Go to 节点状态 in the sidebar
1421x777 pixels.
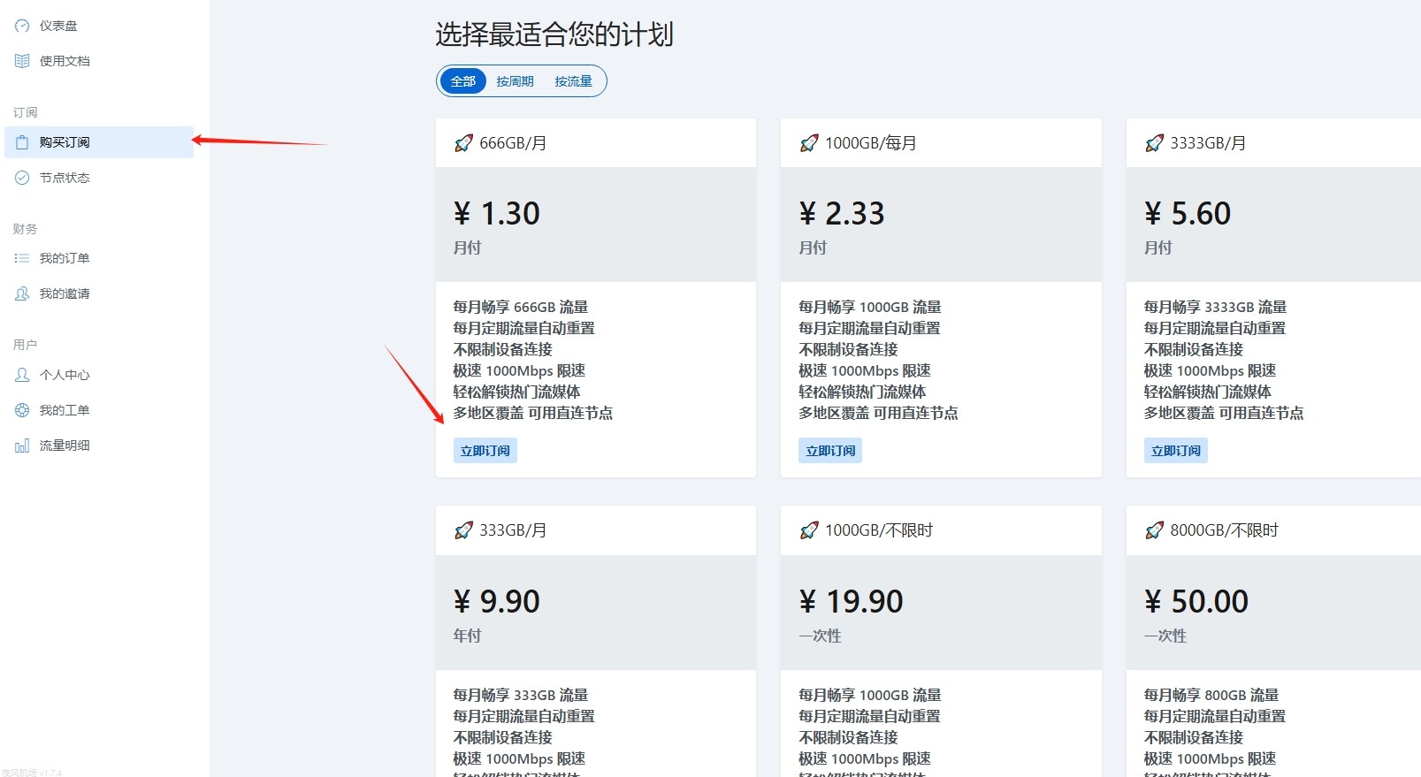click(65, 178)
